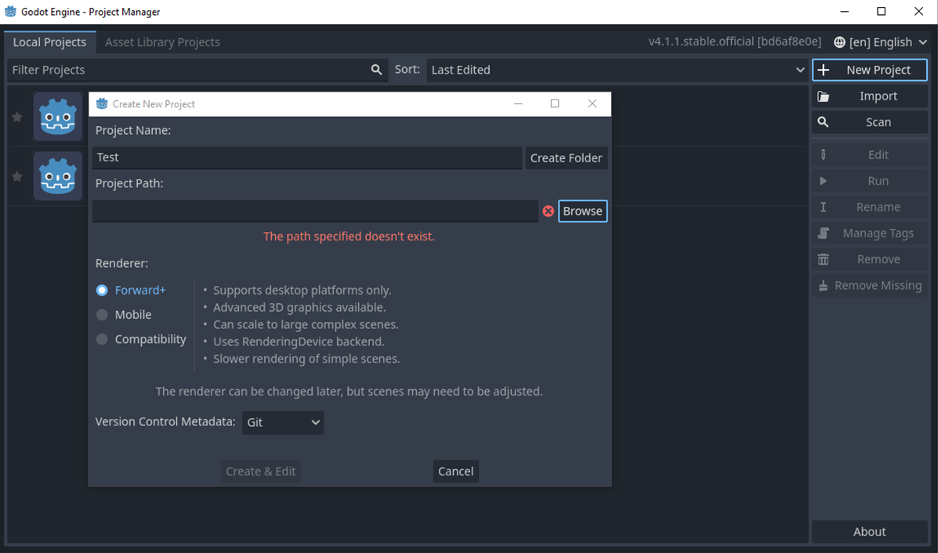Select the Mobile renderer
Screen dimensions: 938x553
click(124, 314)
